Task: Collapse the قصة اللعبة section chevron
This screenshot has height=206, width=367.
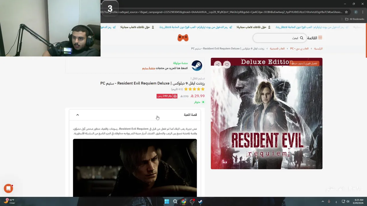Action: click(x=77, y=115)
